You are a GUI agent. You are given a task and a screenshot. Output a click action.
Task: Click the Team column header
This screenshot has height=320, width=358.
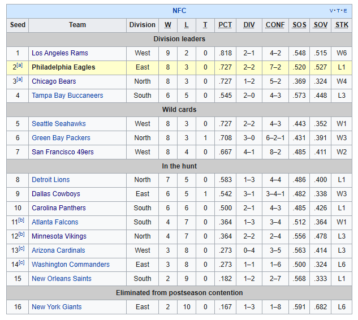[x=77, y=25]
